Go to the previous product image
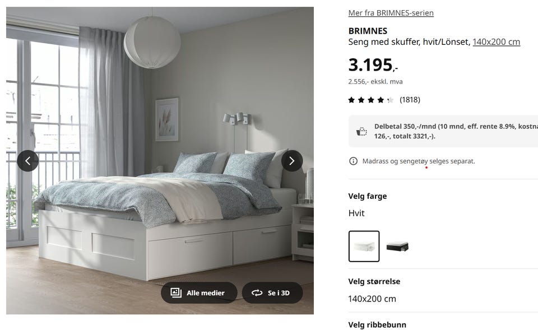538x330 pixels. coord(28,161)
